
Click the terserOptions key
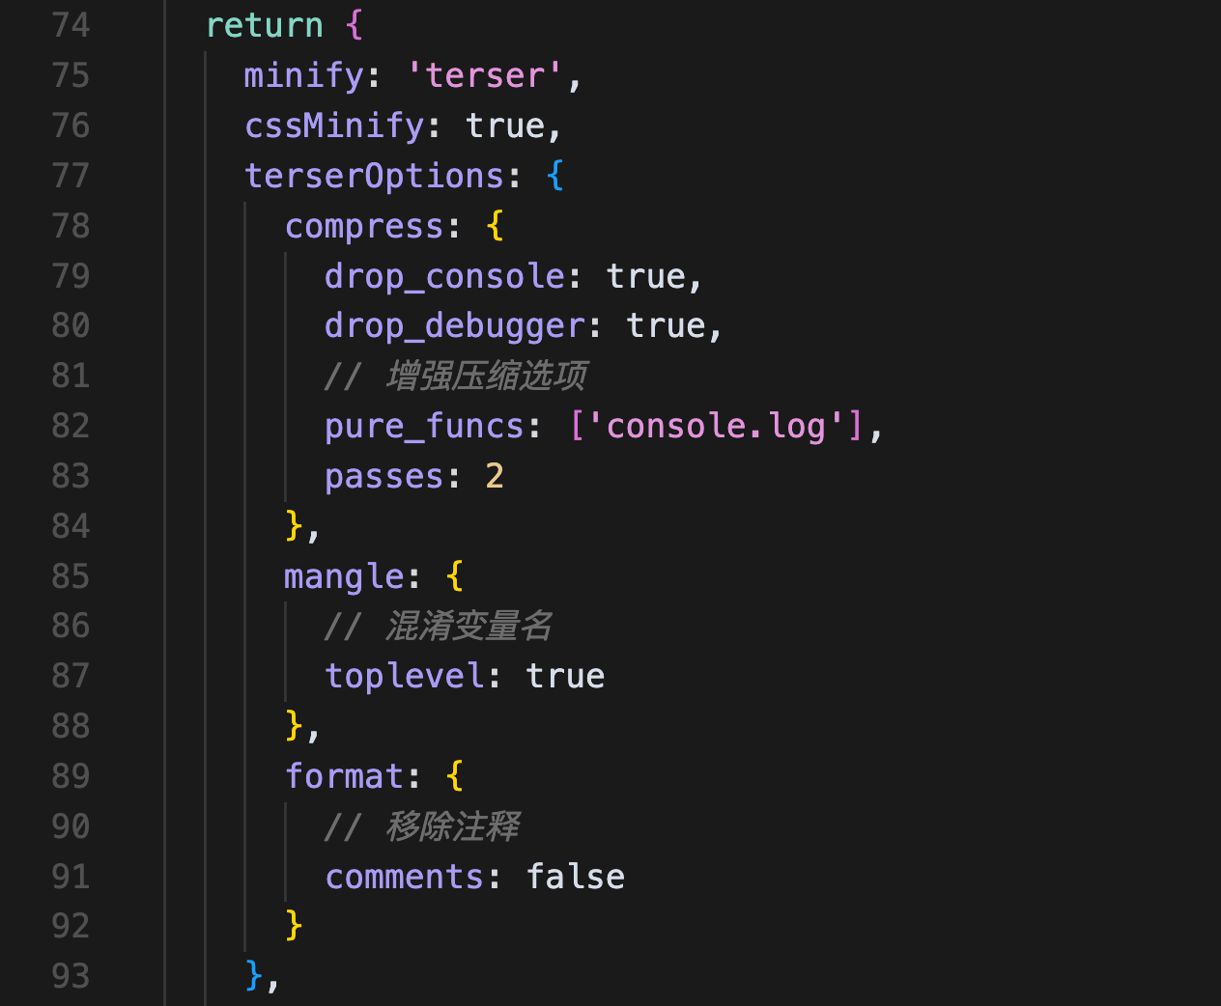click(x=375, y=176)
